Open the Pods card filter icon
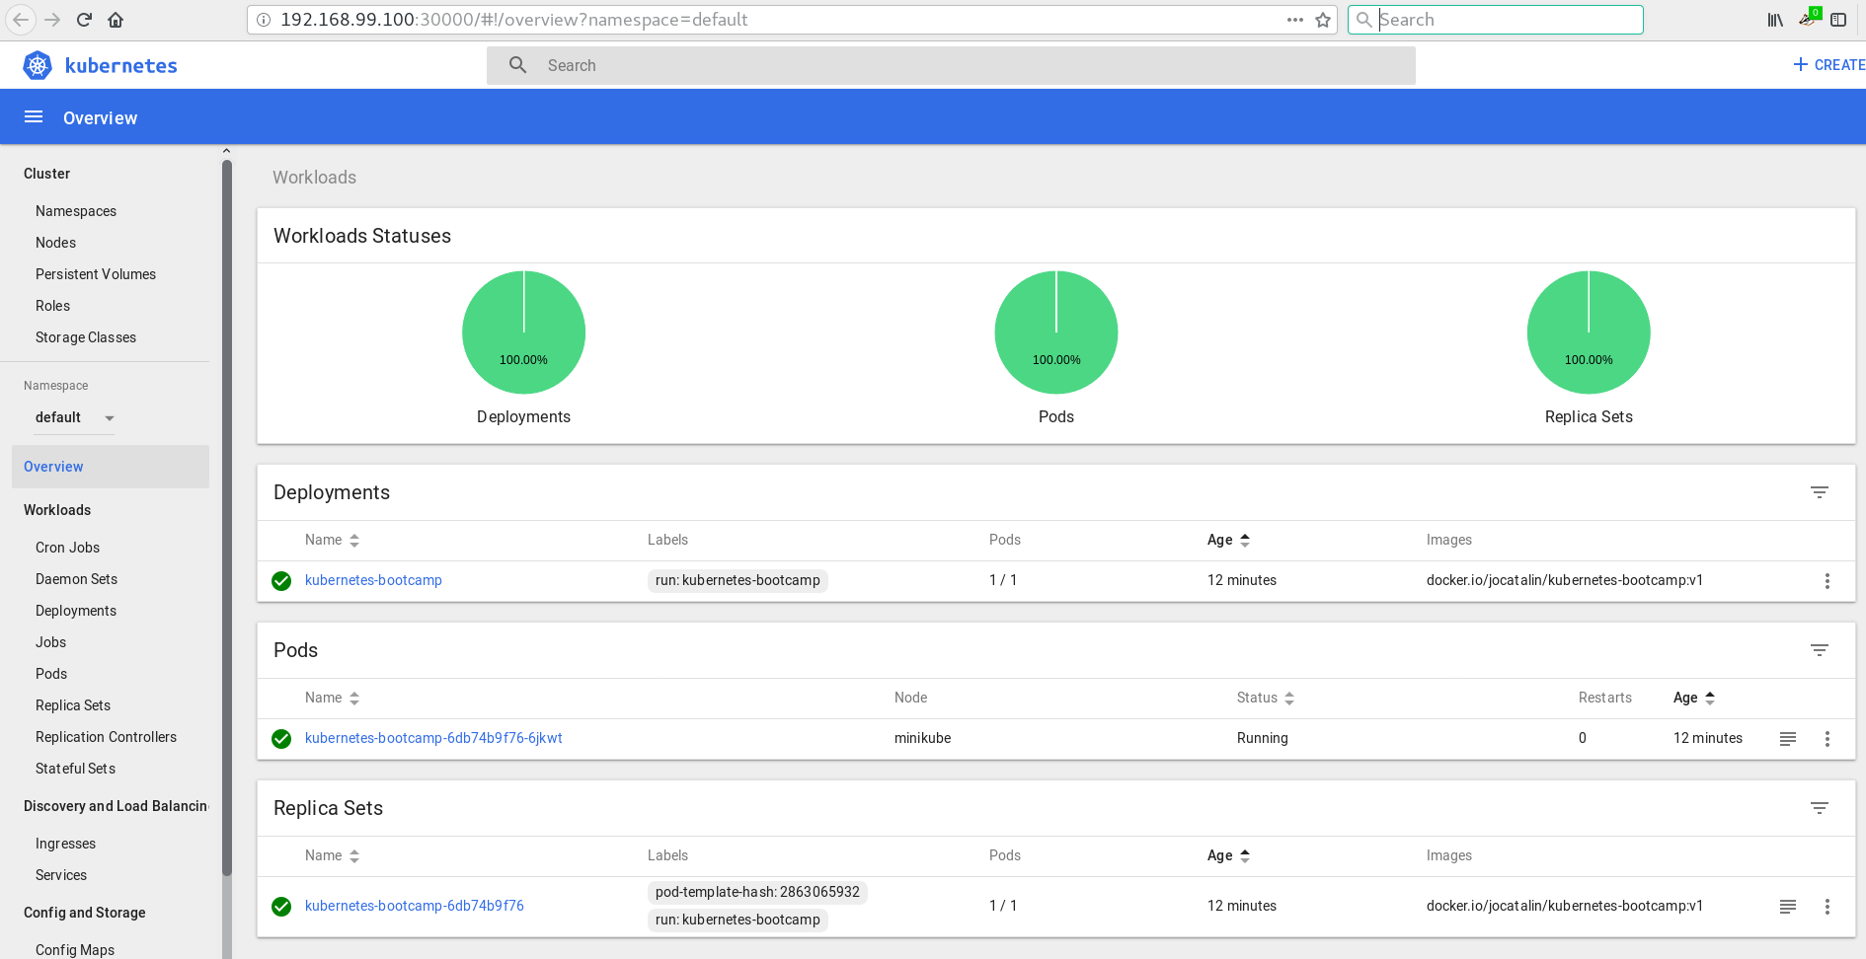The image size is (1866, 959). point(1819,650)
